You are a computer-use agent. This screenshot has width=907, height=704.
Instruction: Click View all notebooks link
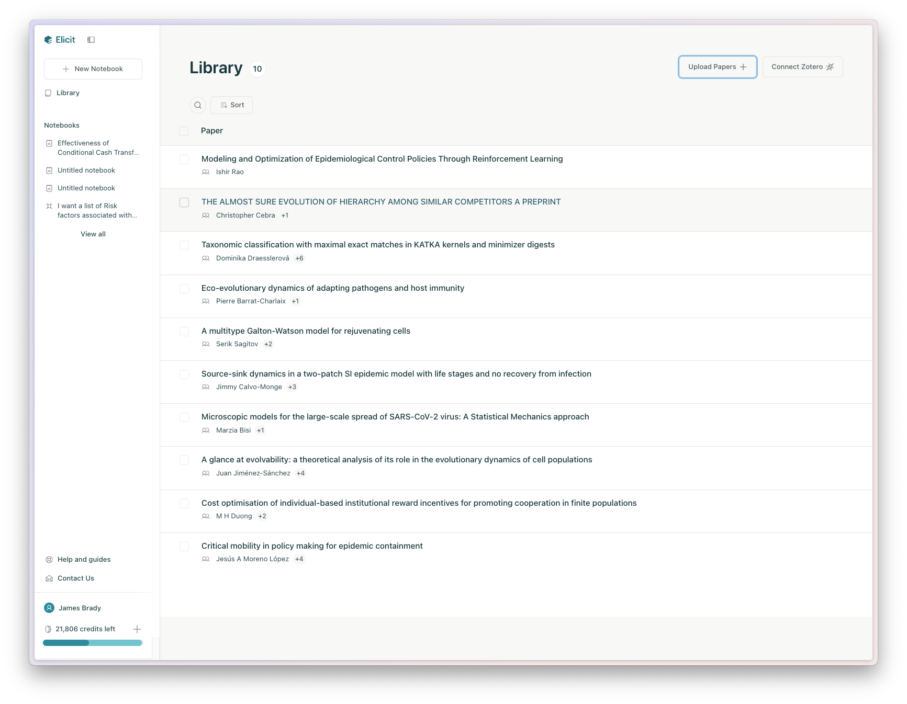93,234
